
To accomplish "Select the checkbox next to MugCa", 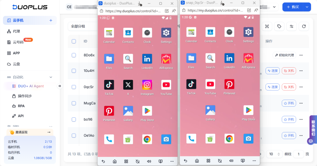I will tap(74, 103).
